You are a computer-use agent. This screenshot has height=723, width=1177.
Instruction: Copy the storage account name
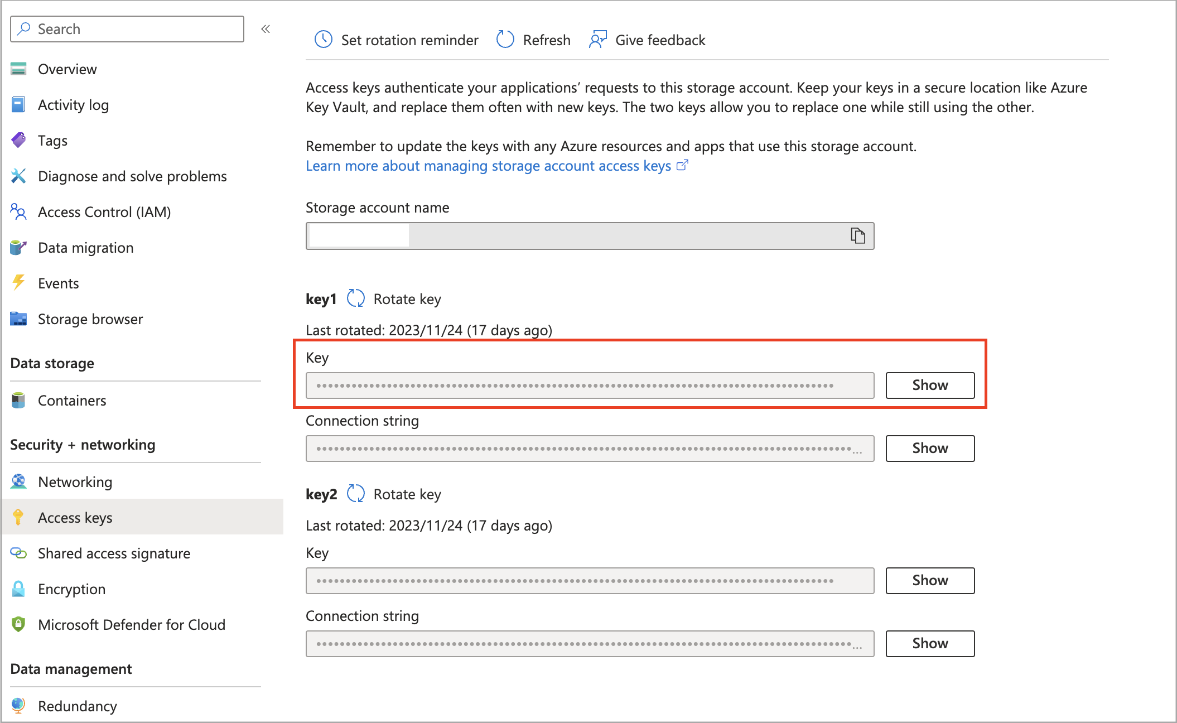(x=857, y=235)
